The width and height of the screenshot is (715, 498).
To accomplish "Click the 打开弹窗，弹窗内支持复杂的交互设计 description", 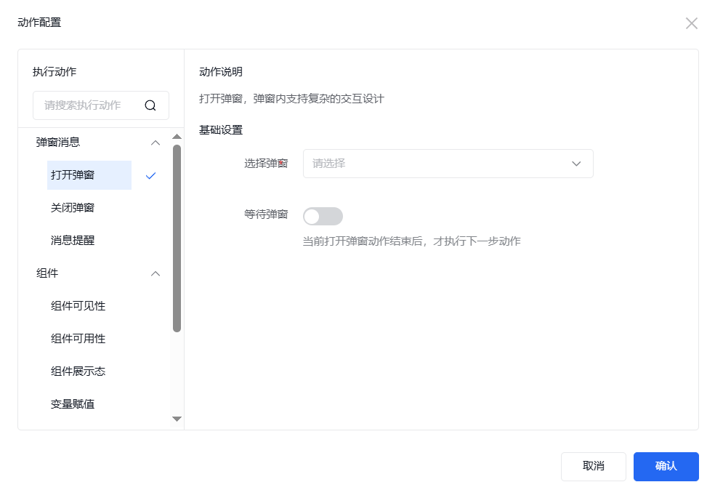I will click(292, 99).
